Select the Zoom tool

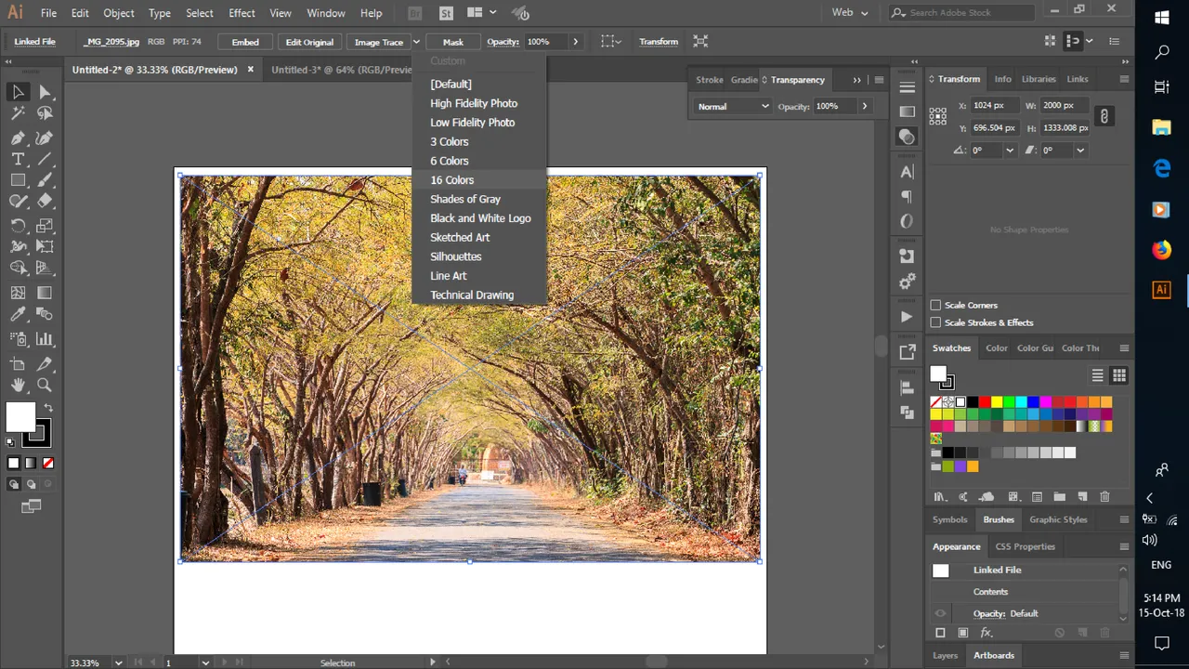pos(45,385)
